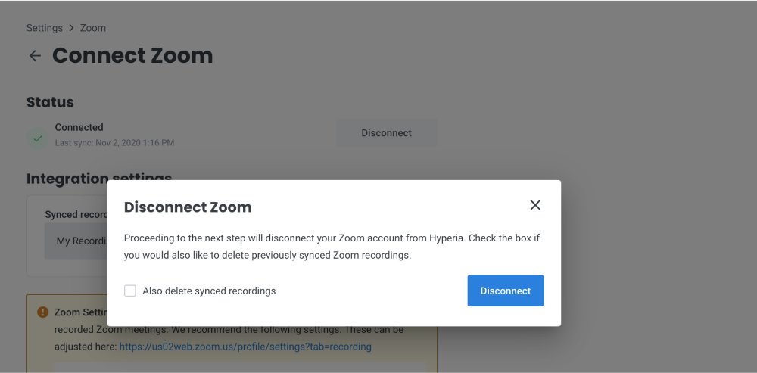The height and width of the screenshot is (373, 757).
Task: Click the Last sync timestamp text
Action: tap(114, 143)
